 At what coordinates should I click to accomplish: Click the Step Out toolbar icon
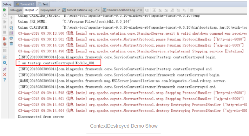[x=172, y=10]
